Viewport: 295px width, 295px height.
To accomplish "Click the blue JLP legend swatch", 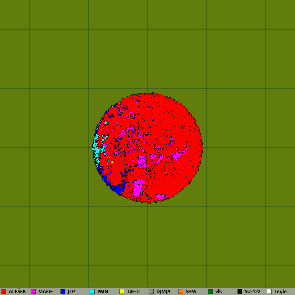I will click(63, 291).
